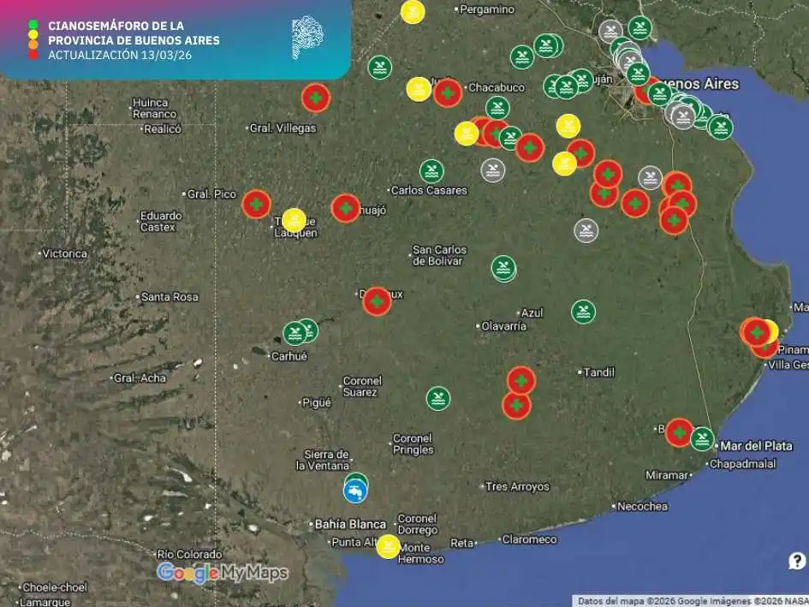This screenshot has height=607, width=809.
Task: Open the help question mark icon
Action: pyautogui.click(x=797, y=561)
